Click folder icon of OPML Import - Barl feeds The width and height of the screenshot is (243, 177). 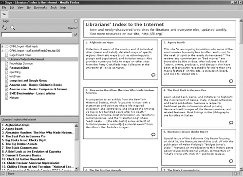point(6,46)
